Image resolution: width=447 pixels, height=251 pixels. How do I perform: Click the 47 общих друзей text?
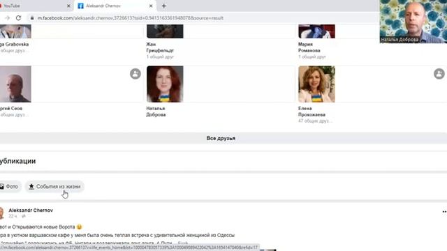point(315,121)
